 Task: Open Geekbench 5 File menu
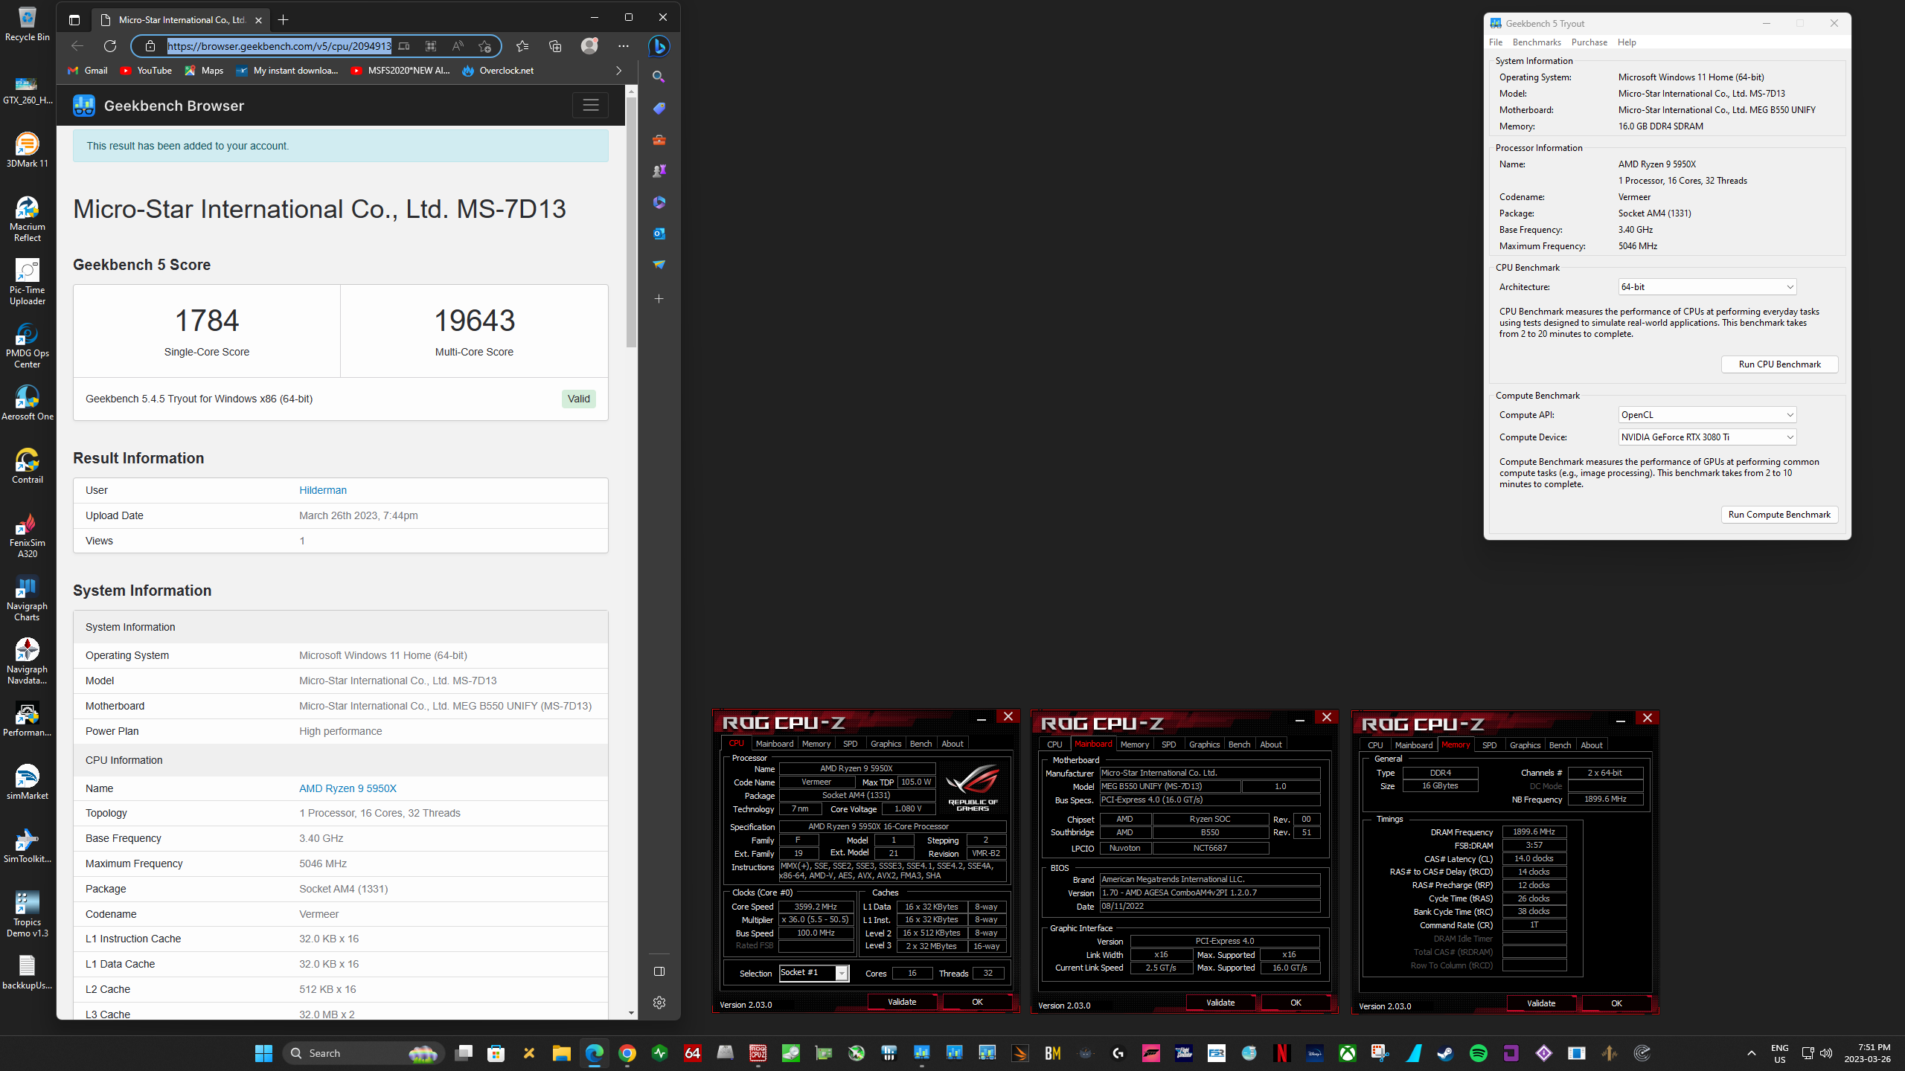click(1496, 42)
